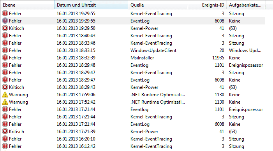Click Keine in the MsiInstaller row
This screenshot has width=273, height=151.
tap(234, 57)
